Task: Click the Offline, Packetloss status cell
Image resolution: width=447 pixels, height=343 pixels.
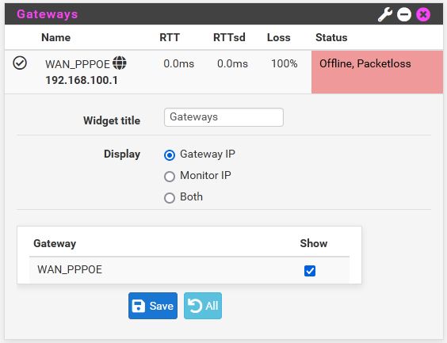Action: click(x=377, y=72)
